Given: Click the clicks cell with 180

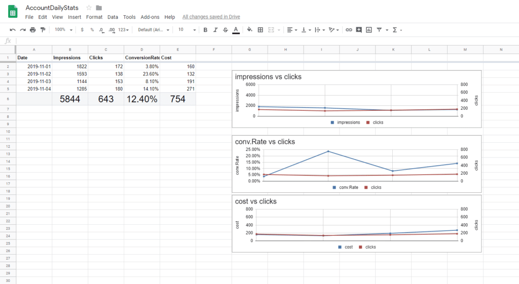Looking at the screenshot, I should point(106,89).
